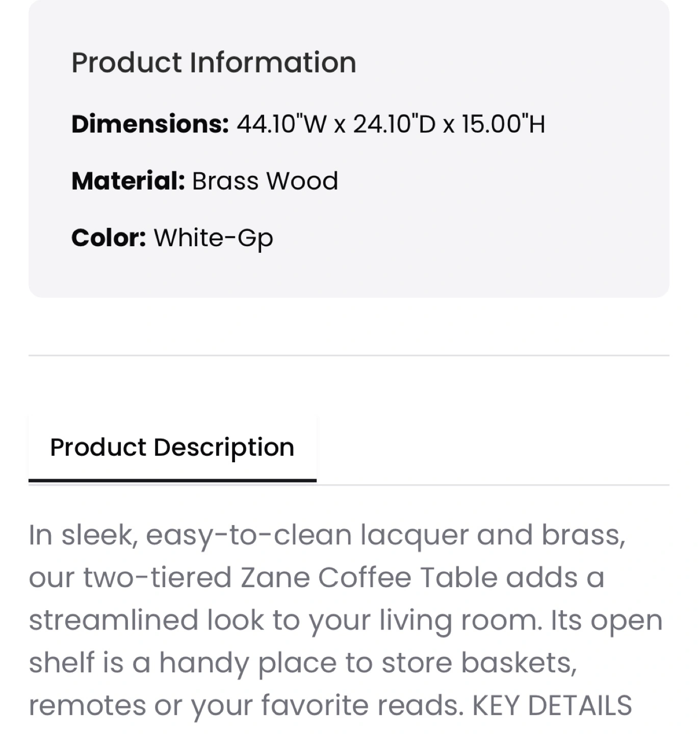Viewport: 698px width, 734px height.
Task: Select the bold Dimensions label
Action: [150, 124]
